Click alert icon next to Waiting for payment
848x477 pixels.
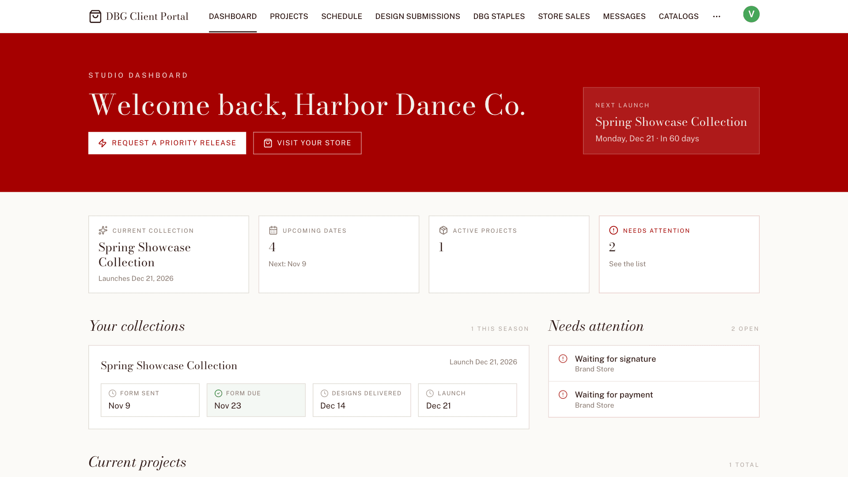(x=563, y=394)
